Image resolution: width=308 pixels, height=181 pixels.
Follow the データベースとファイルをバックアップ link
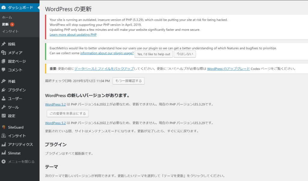[x=104, y=69]
